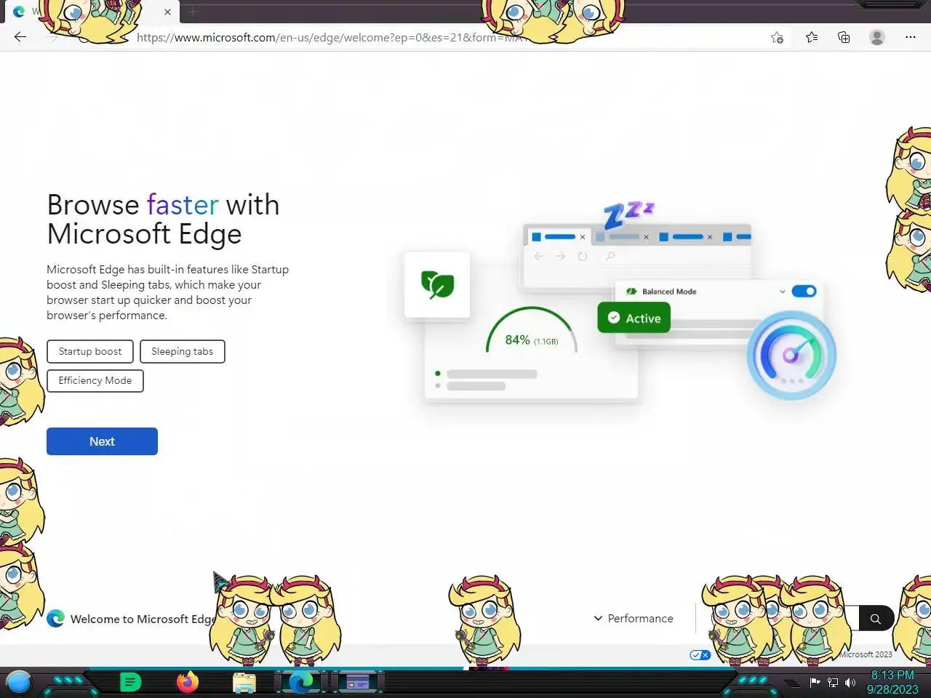Screen dimensions: 931x698
Task: Click the taskbar clock showing 8:13 PM
Action: click(x=892, y=675)
